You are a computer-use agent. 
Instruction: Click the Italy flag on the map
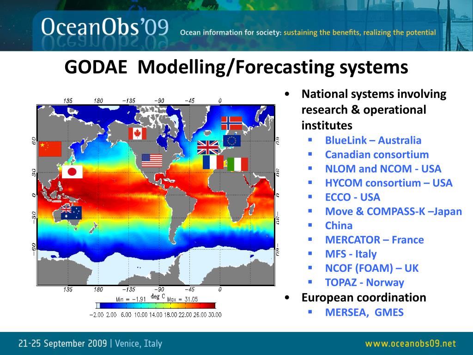point(237,164)
